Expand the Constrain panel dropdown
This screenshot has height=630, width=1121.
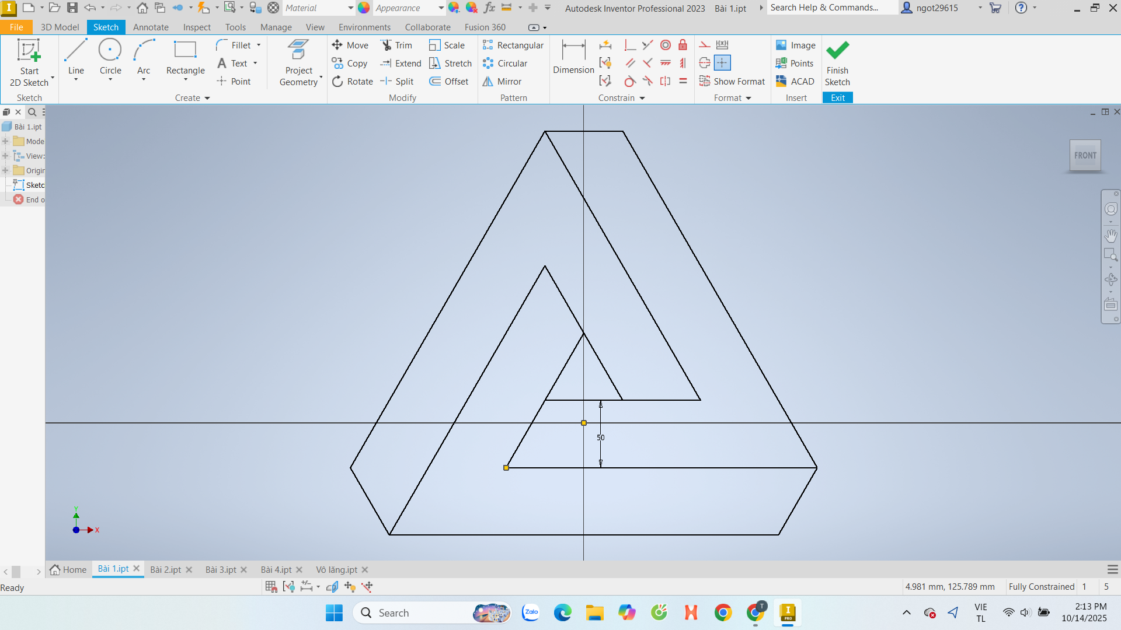pos(642,98)
